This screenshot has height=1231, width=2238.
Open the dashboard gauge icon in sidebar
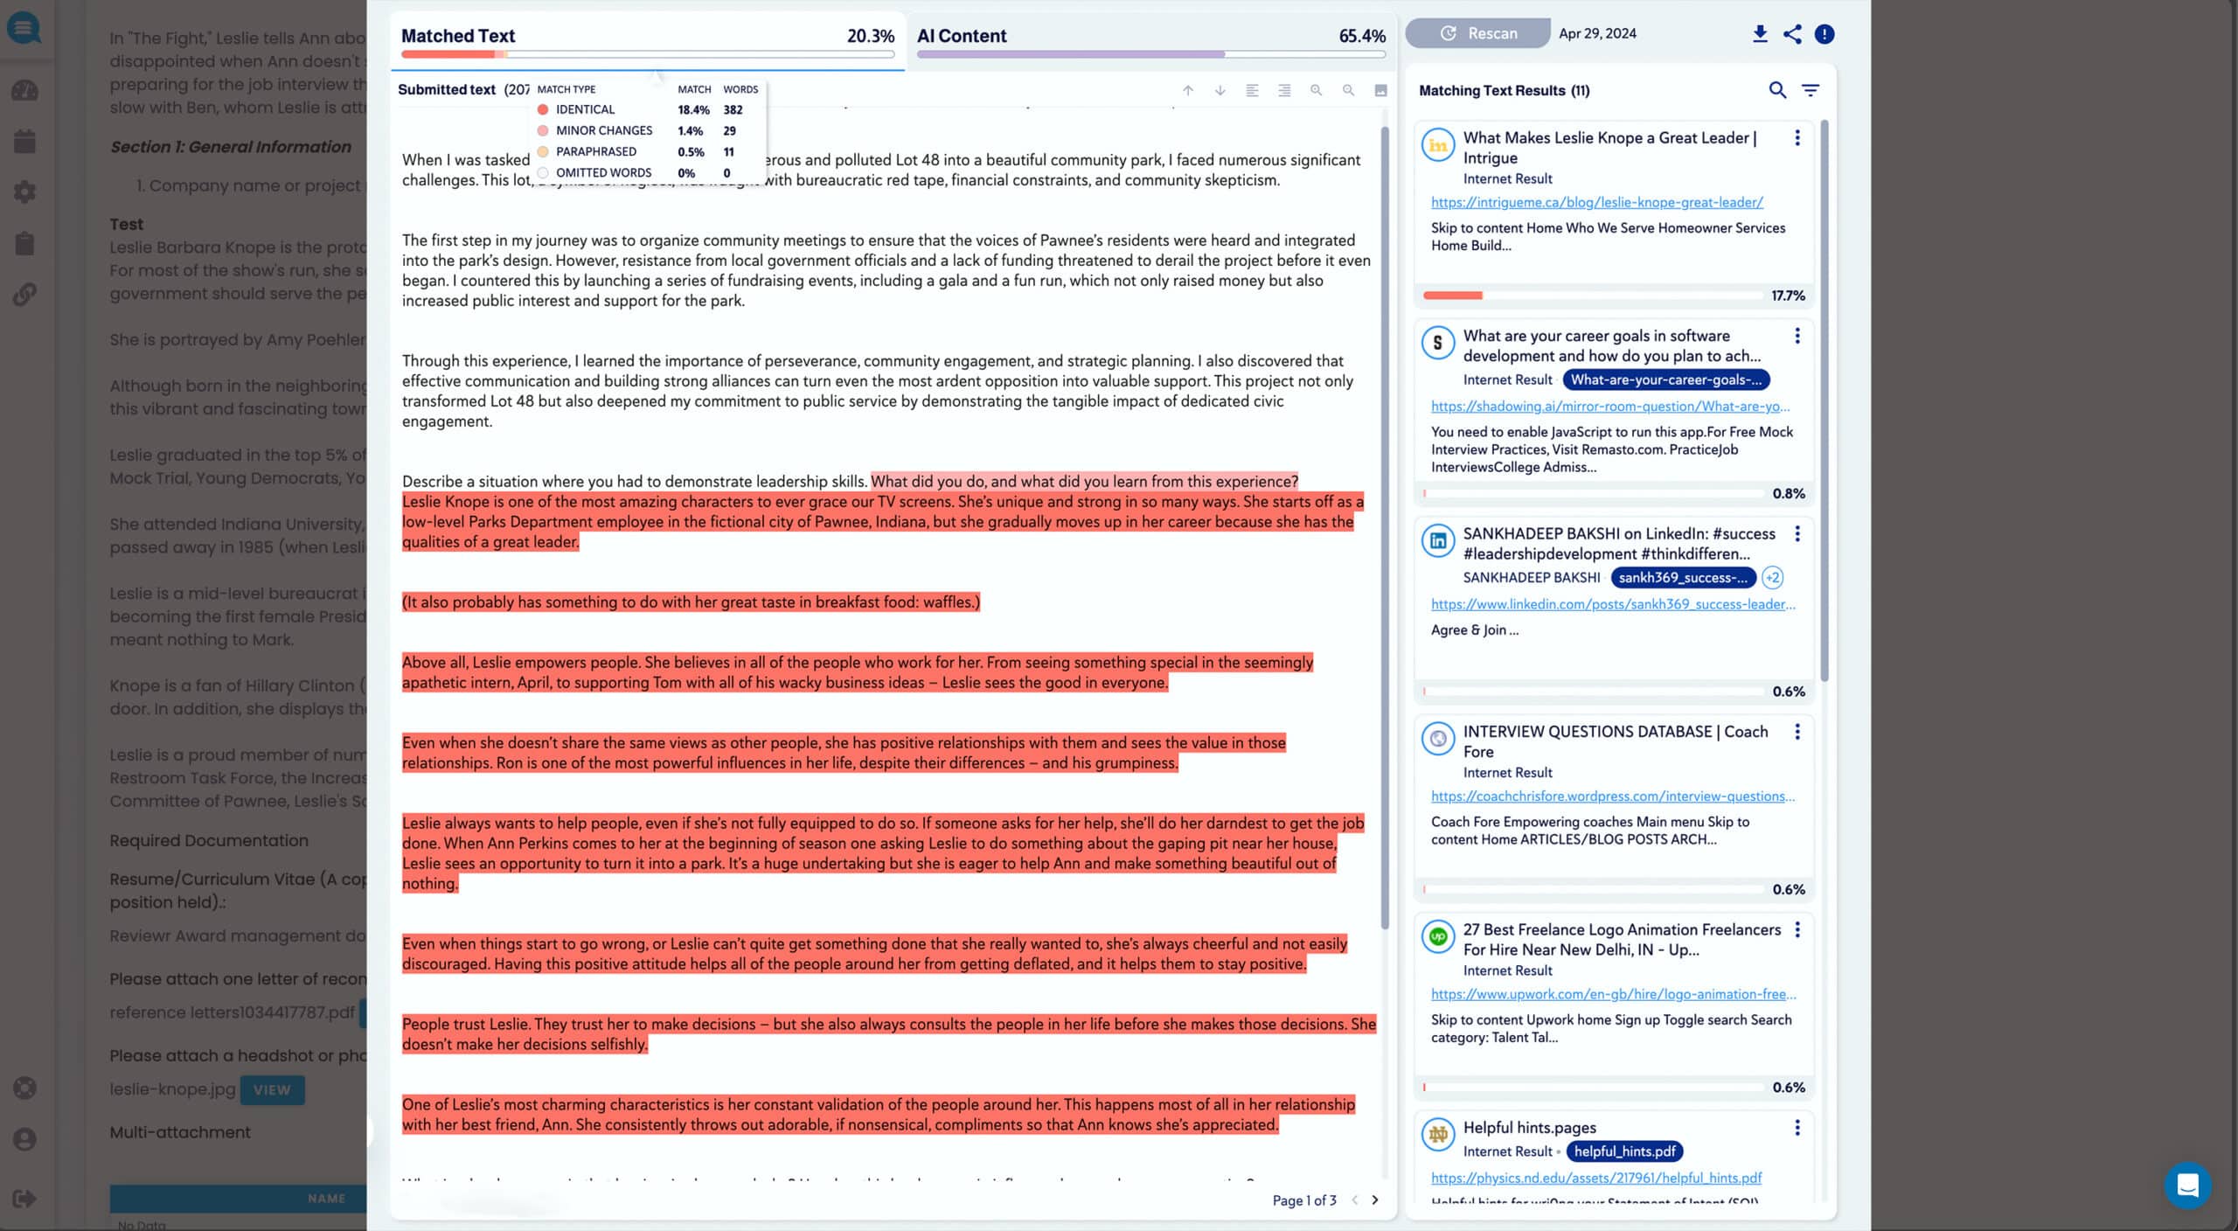point(24,90)
